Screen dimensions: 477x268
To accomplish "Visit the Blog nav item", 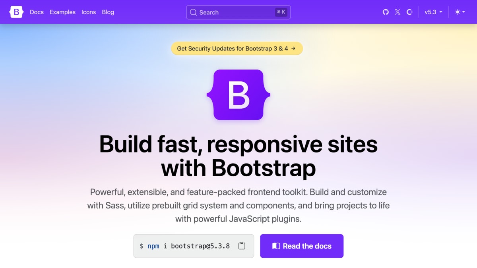I will 108,12.
